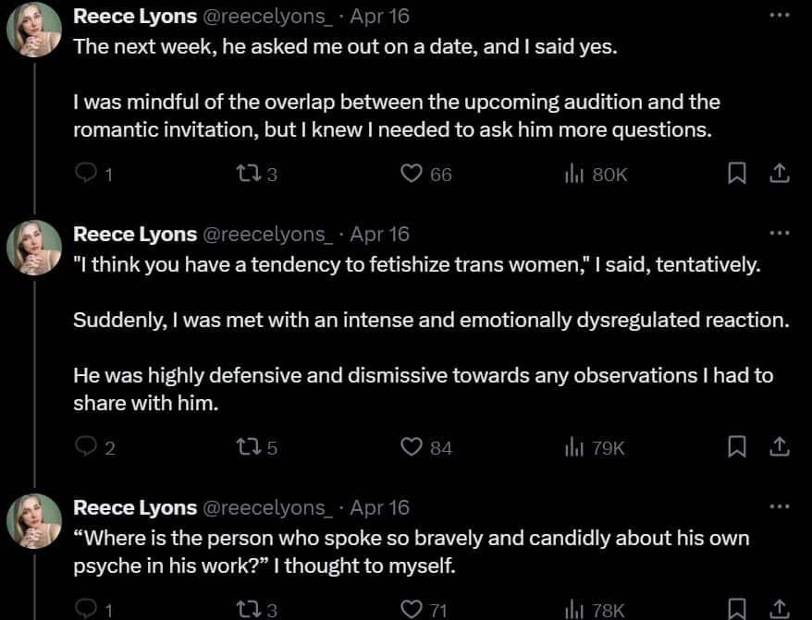Image resolution: width=812 pixels, height=620 pixels.
Task: Open the Apr 16 timestamp on third tweet
Action: 379,507
